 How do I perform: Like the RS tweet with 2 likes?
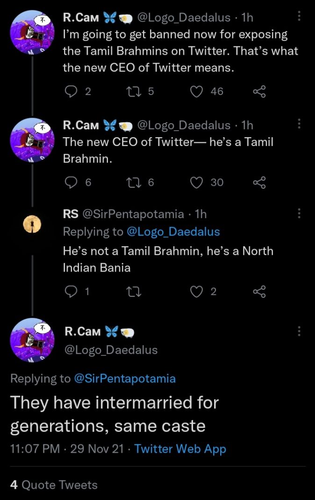click(197, 292)
